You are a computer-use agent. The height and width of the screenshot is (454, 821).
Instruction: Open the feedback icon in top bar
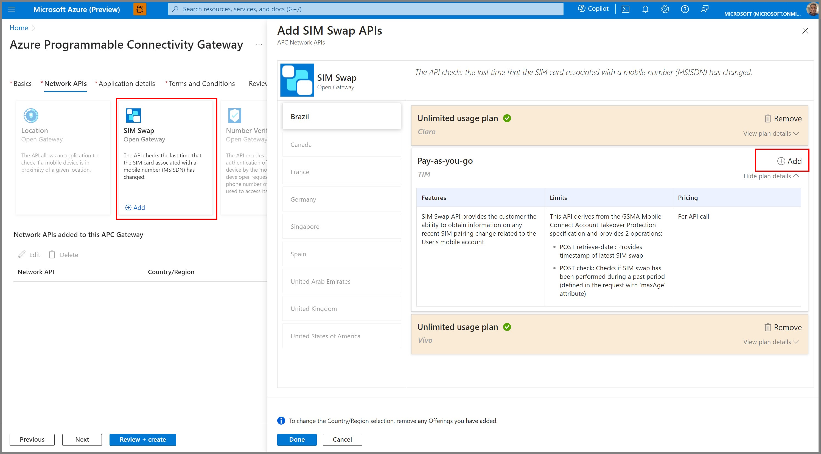(704, 9)
